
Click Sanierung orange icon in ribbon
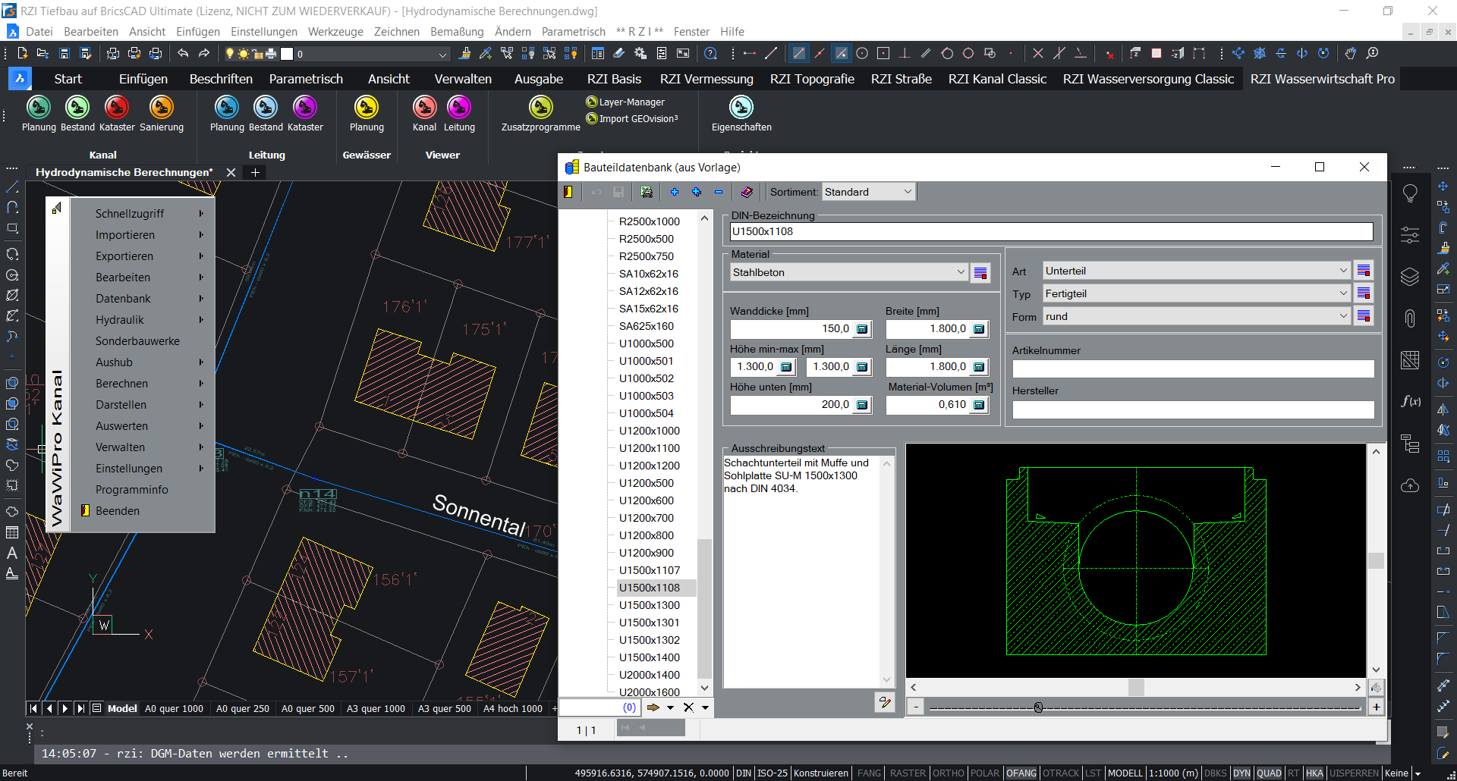[x=162, y=107]
